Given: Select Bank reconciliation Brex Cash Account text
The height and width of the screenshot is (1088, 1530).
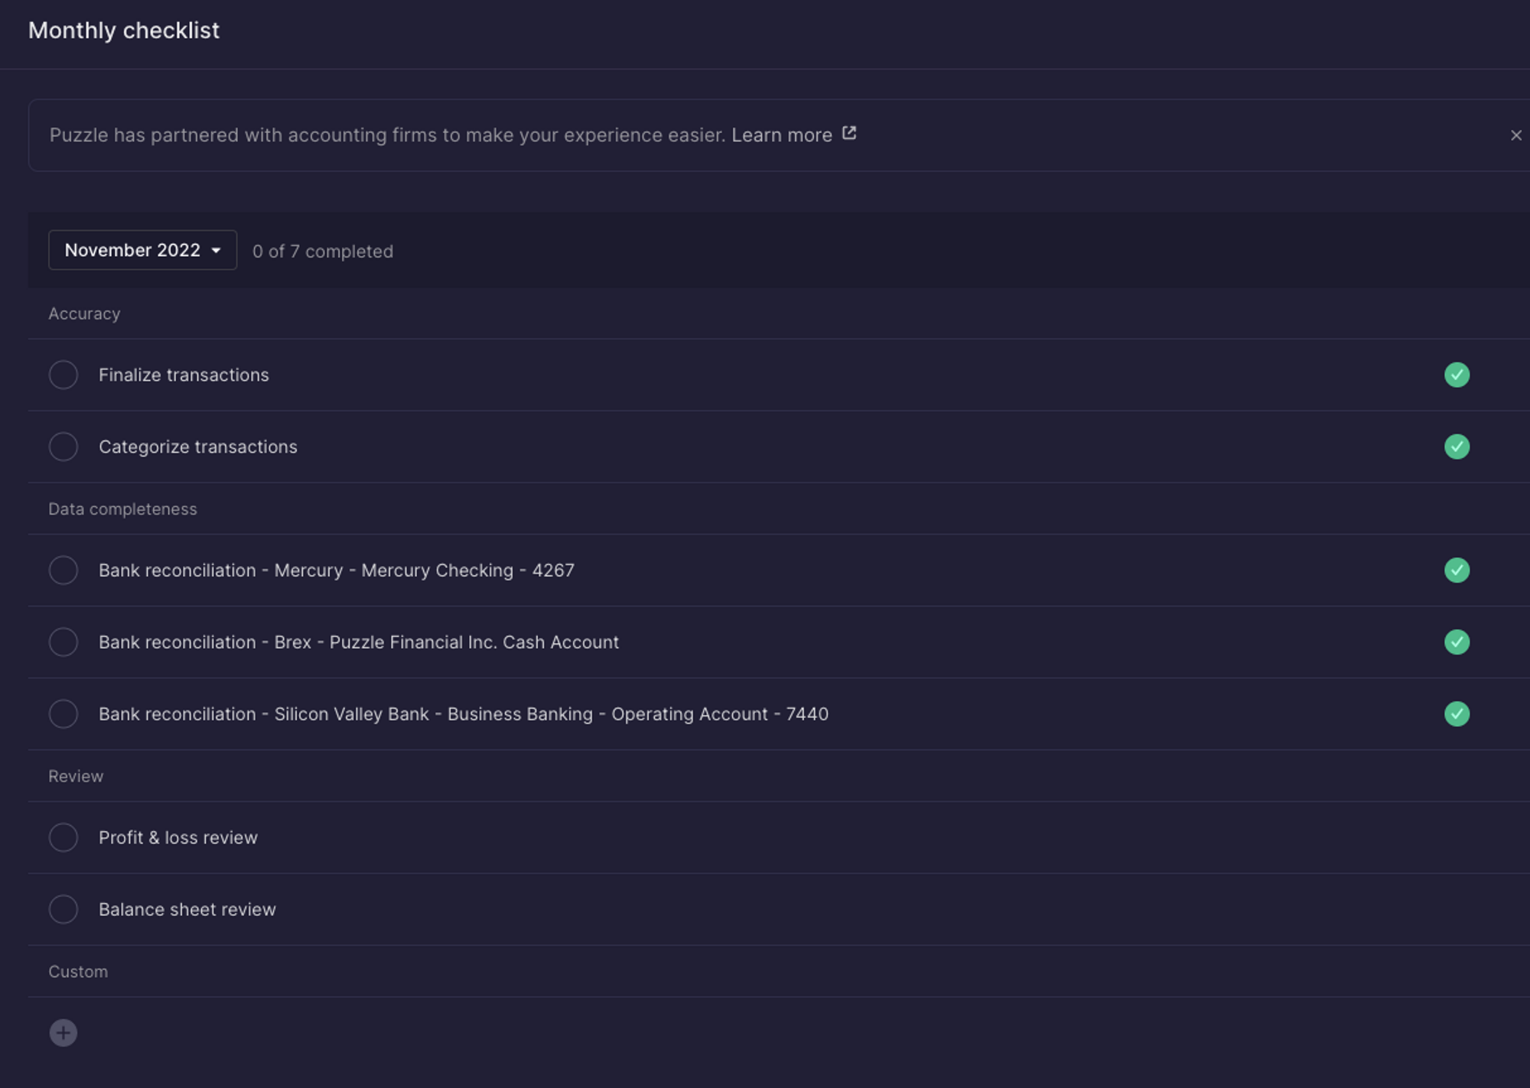Looking at the screenshot, I should pyautogui.click(x=358, y=642).
